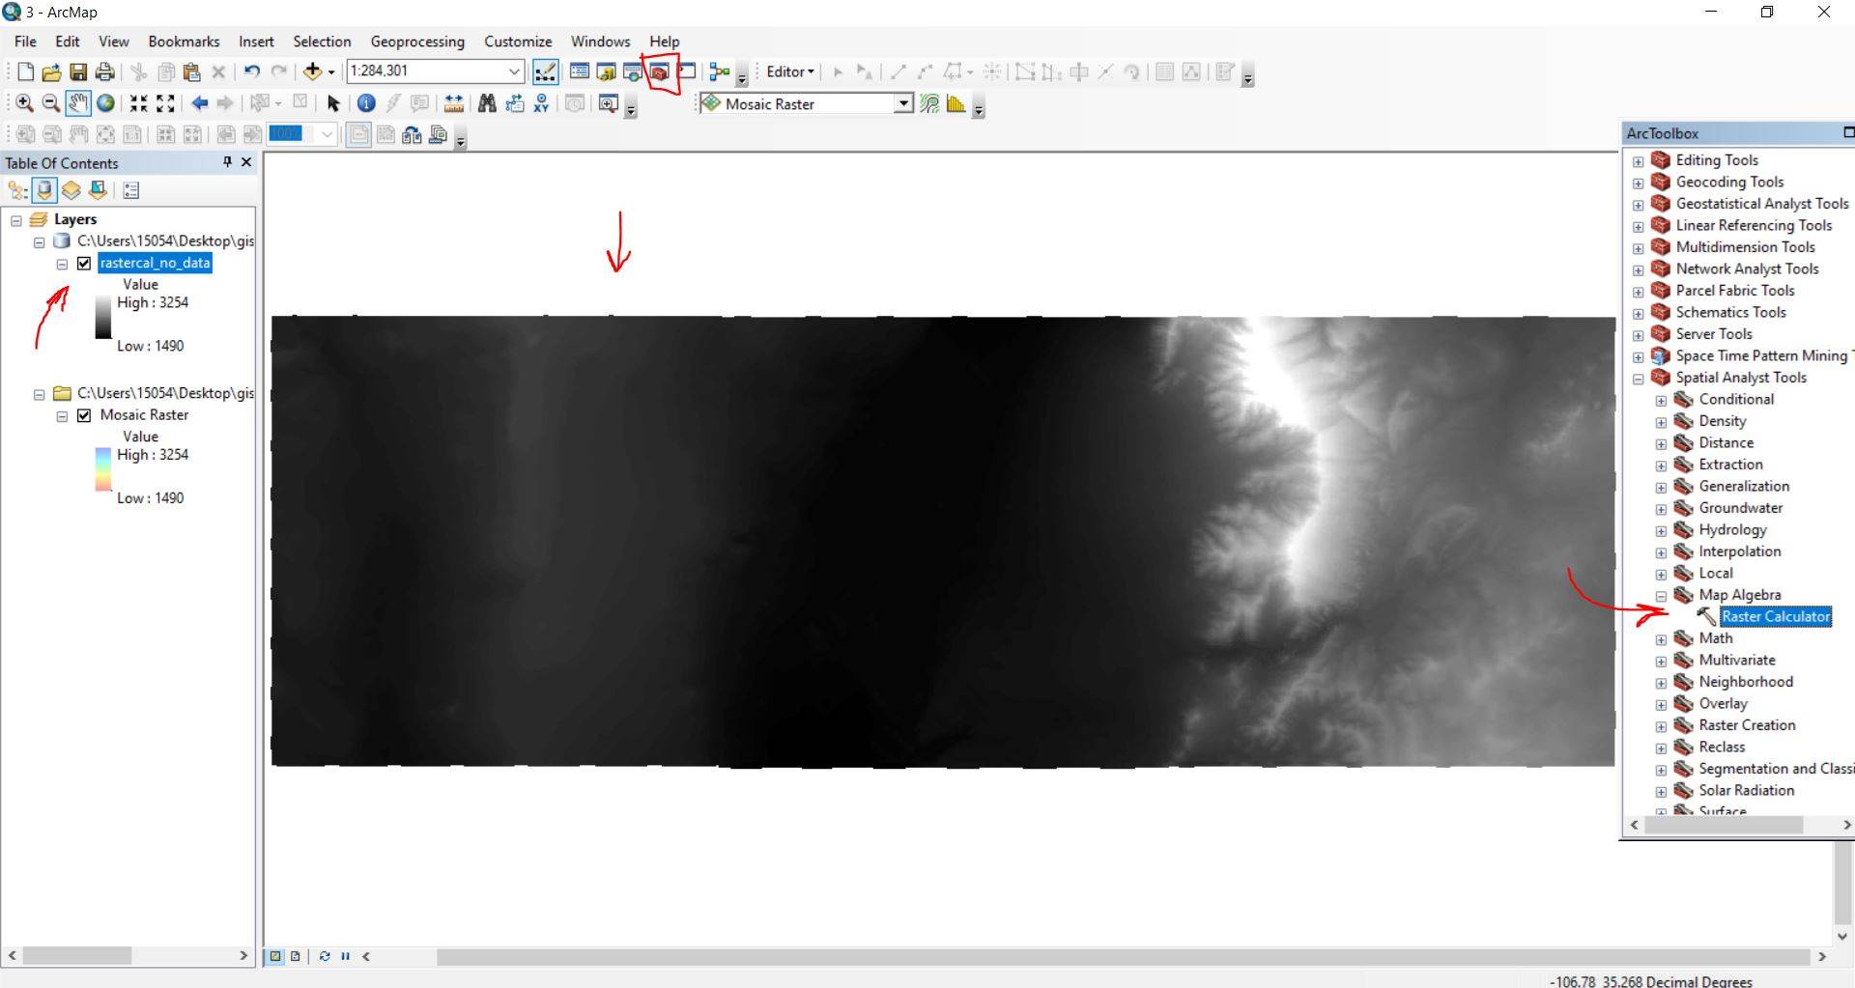Click the Reclass toolset
Screen dimensions: 1855x988
[x=1722, y=748]
